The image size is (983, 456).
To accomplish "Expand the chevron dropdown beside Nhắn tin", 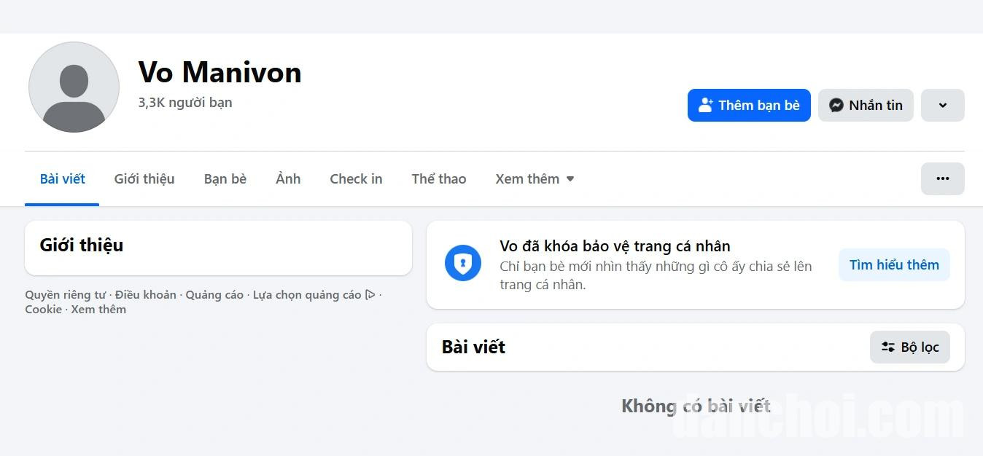I will pos(942,106).
